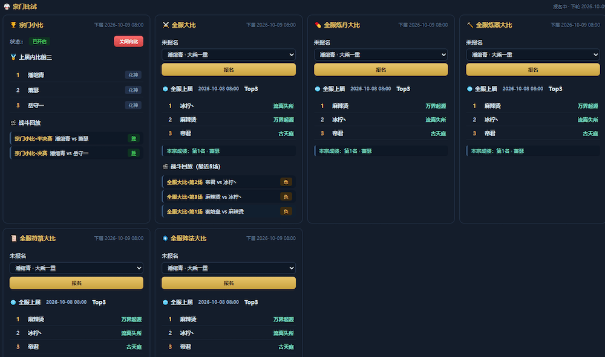The width and height of the screenshot is (605, 357).
Task: Click the crossed swords icon beside 全服大比
Action: [166, 25]
